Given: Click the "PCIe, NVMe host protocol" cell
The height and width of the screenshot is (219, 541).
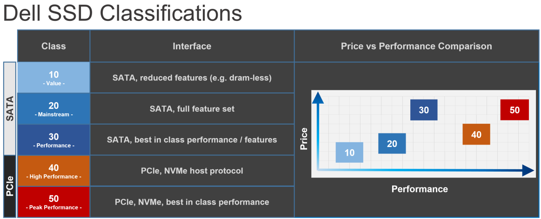Looking at the screenshot, I should click(192, 171).
